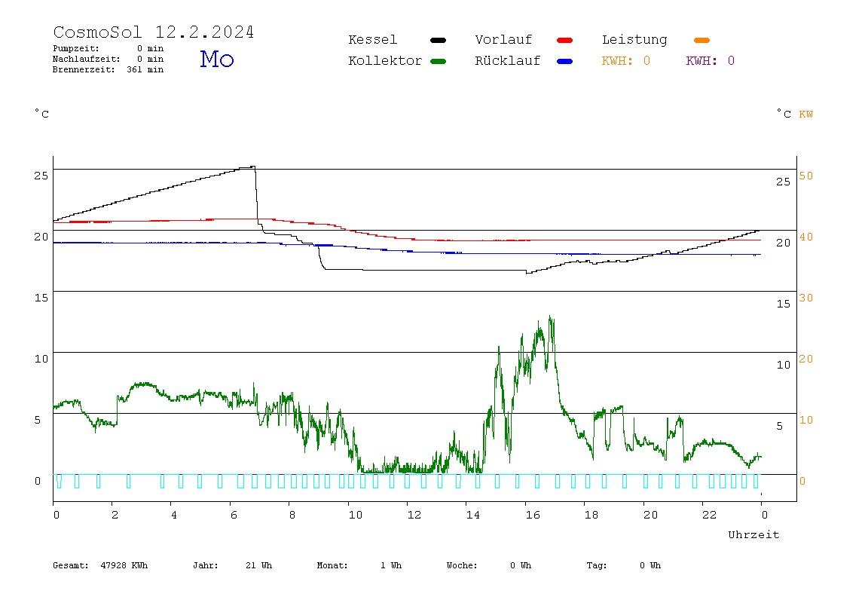Click the Pumpzeit label
The height and width of the screenshot is (612, 865).
click(76, 48)
